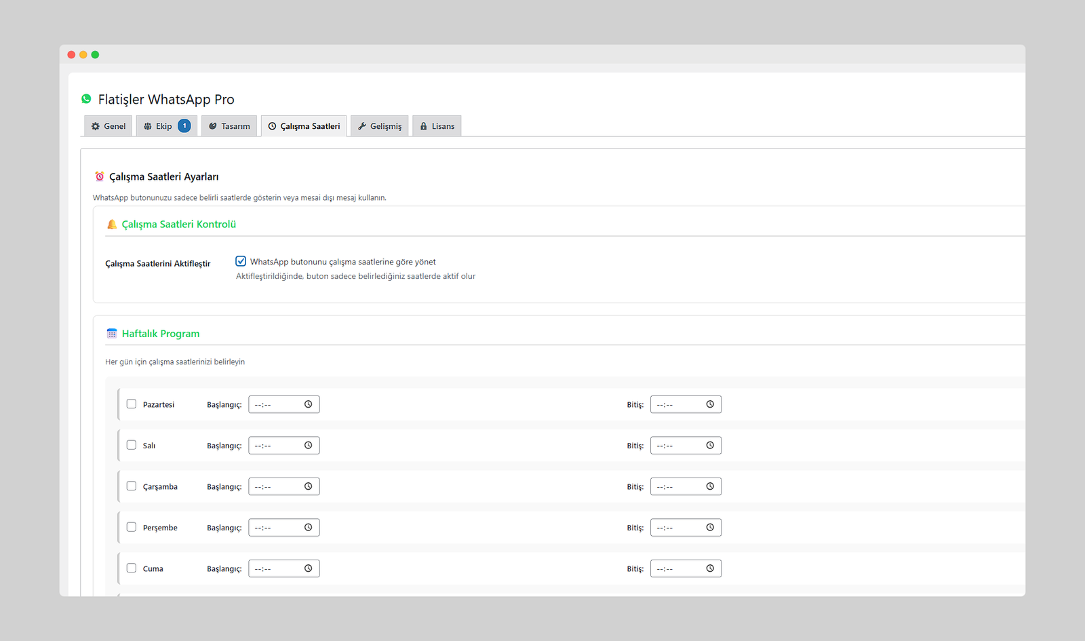Click the WhatsApp logo beside plugin title
This screenshot has width=1085, height=641.
coord(86,99)
